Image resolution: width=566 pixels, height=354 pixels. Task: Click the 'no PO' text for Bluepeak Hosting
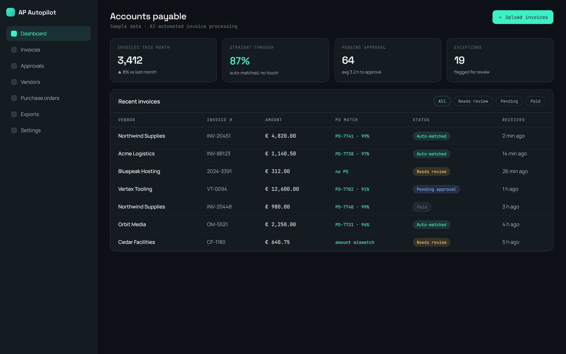(342, 172)
